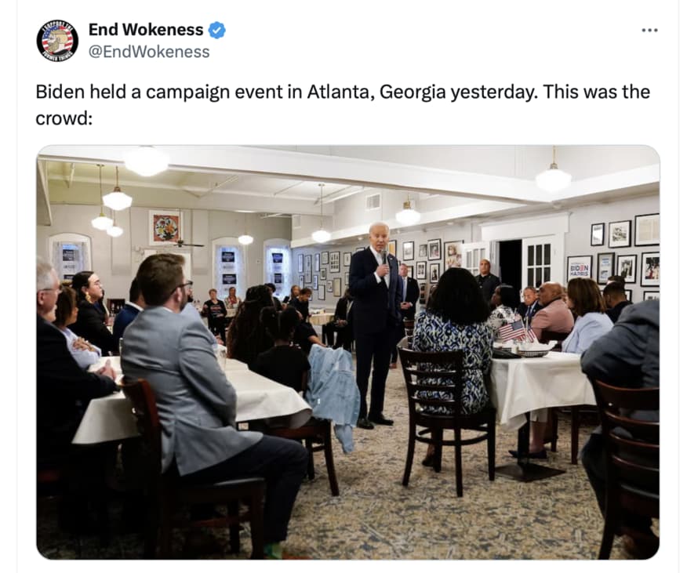687x573 pixels.
Task: Open the three-dot more options menu
Action: click(x=649, y=31)
